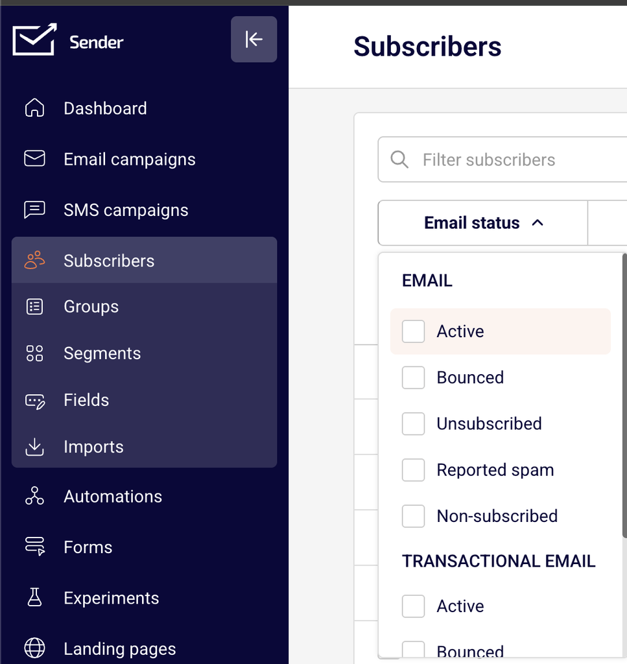Check the Non-subscribed checkbox
627x664 pixels.
point(413,516)
